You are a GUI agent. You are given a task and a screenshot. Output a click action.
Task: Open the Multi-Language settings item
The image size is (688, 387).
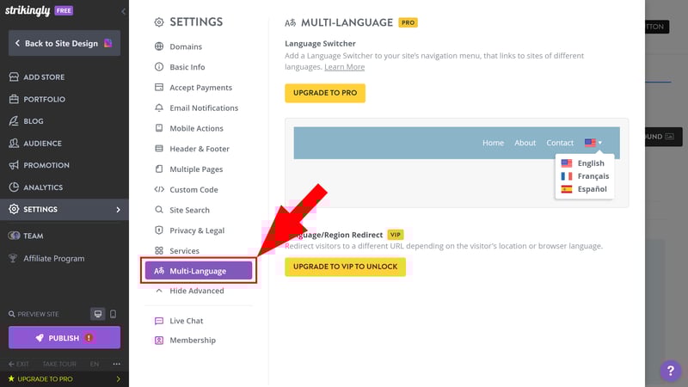pyautogui.click(x=199, y=271)
